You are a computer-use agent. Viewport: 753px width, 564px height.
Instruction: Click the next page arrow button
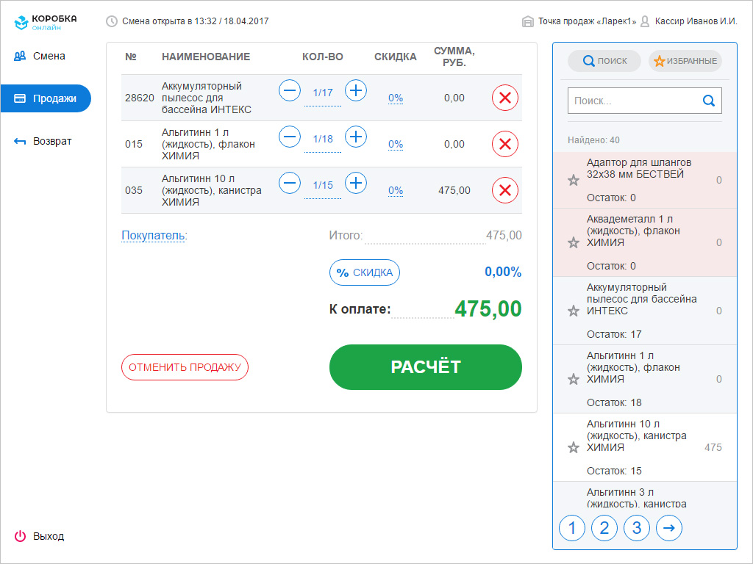point(669,528)
